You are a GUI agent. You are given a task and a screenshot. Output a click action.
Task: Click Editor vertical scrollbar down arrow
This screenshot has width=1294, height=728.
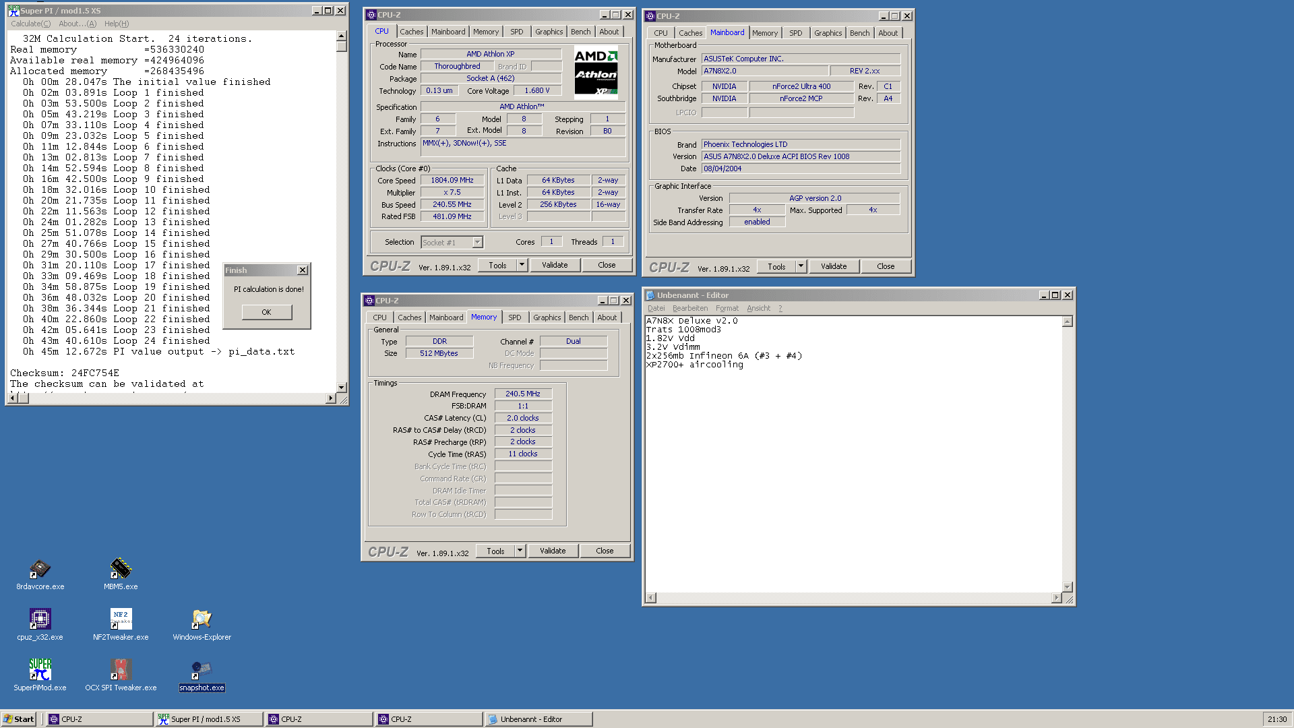(1068, 587)
